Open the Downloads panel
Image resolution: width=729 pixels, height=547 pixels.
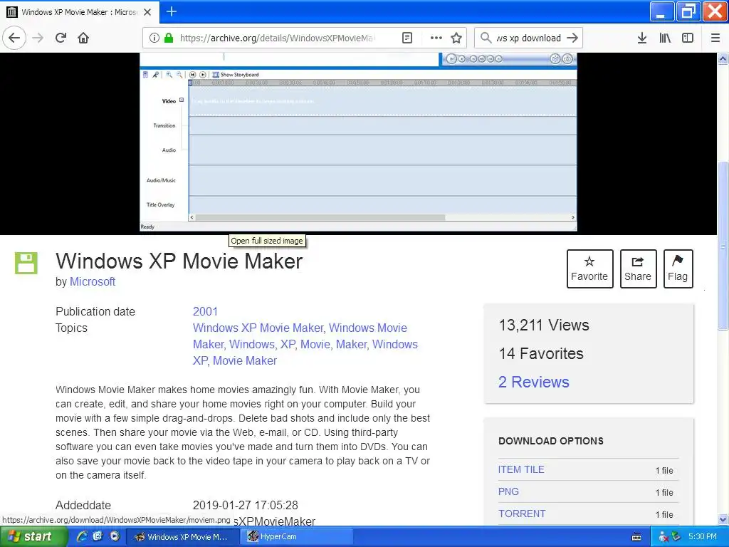[x=642, y=38]
